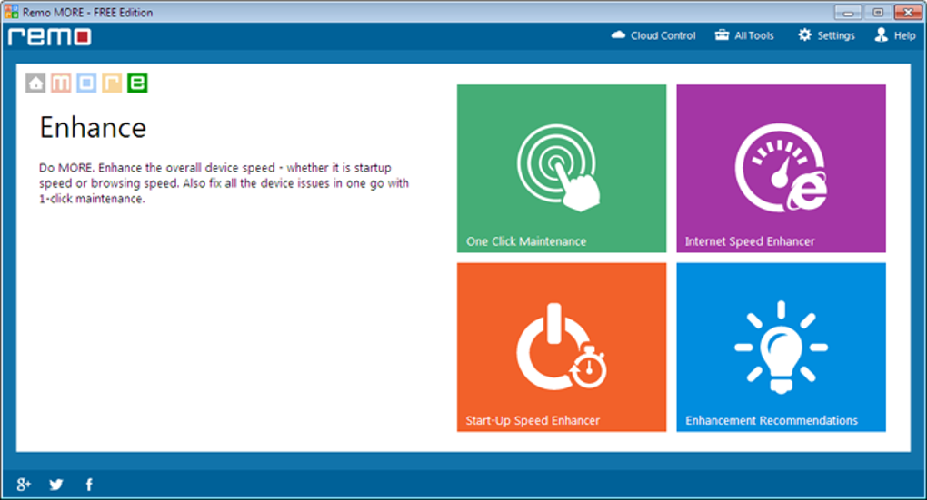Open the Settings menu

point(826,35)
